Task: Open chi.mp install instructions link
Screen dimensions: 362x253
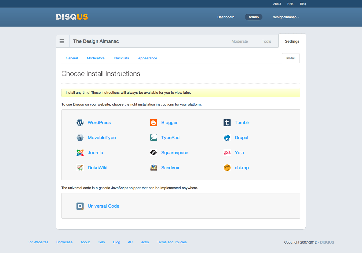Action: (242, 168)
